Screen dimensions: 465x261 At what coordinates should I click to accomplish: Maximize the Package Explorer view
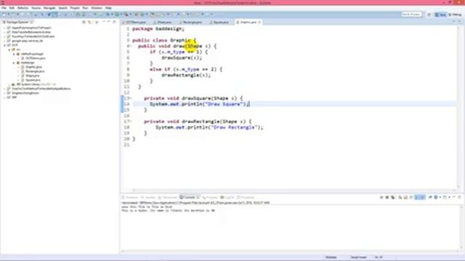pyautogui.click(x=114, y=22)
